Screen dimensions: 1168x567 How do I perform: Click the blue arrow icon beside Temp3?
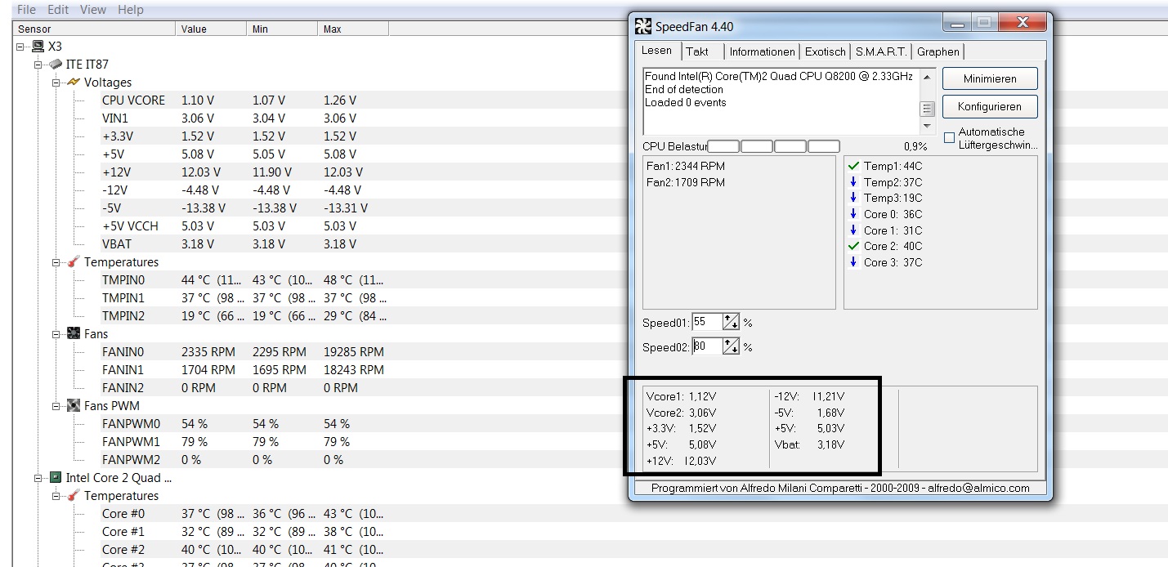854,198
